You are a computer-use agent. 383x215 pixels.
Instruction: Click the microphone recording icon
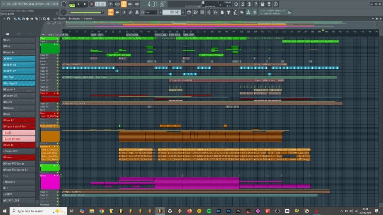pyautogui.click(x=249, y=4)
